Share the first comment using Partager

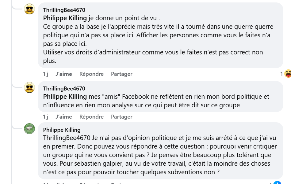coord(122,74)
